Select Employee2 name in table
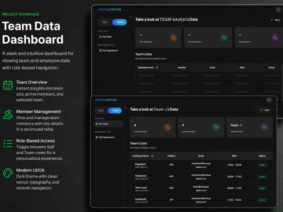283x212 pixels. pyautogui.click(x=141, y=176)
